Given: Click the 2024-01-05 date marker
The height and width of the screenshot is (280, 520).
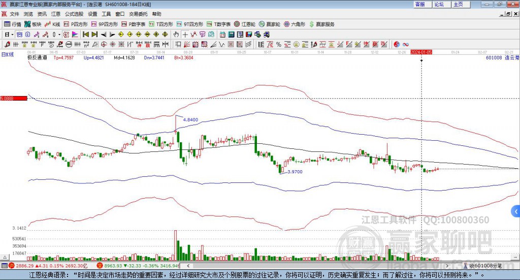Looking at the screenshot, I should click(x=421, y=52).
